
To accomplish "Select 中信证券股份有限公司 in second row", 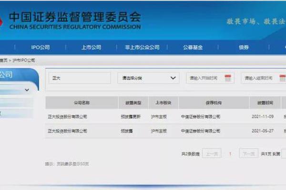I will [201, 131].
